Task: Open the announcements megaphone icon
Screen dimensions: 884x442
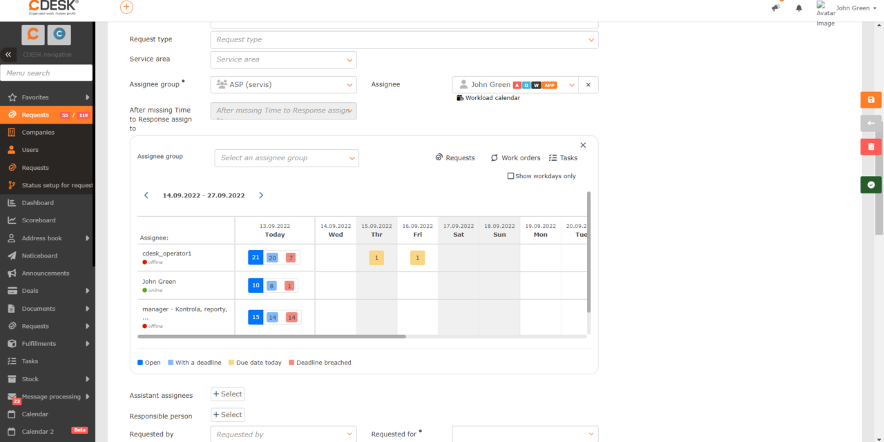Action: click(x=776, y=8)
